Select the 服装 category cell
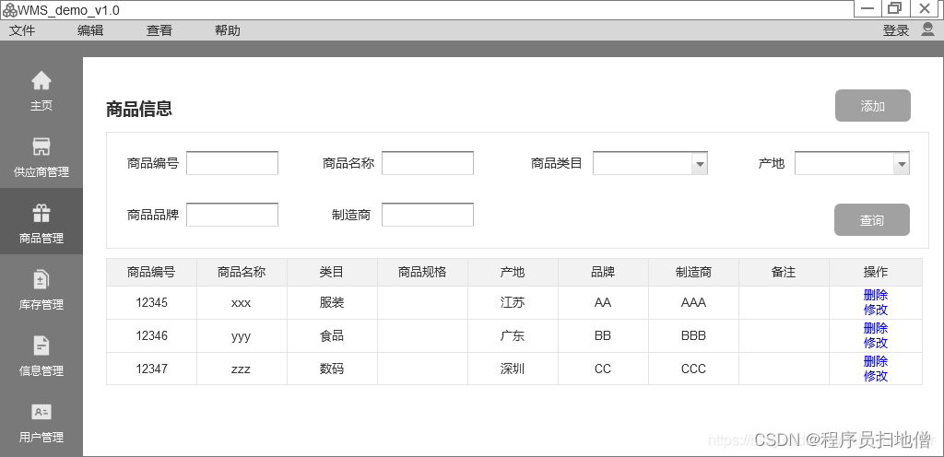 332,302
